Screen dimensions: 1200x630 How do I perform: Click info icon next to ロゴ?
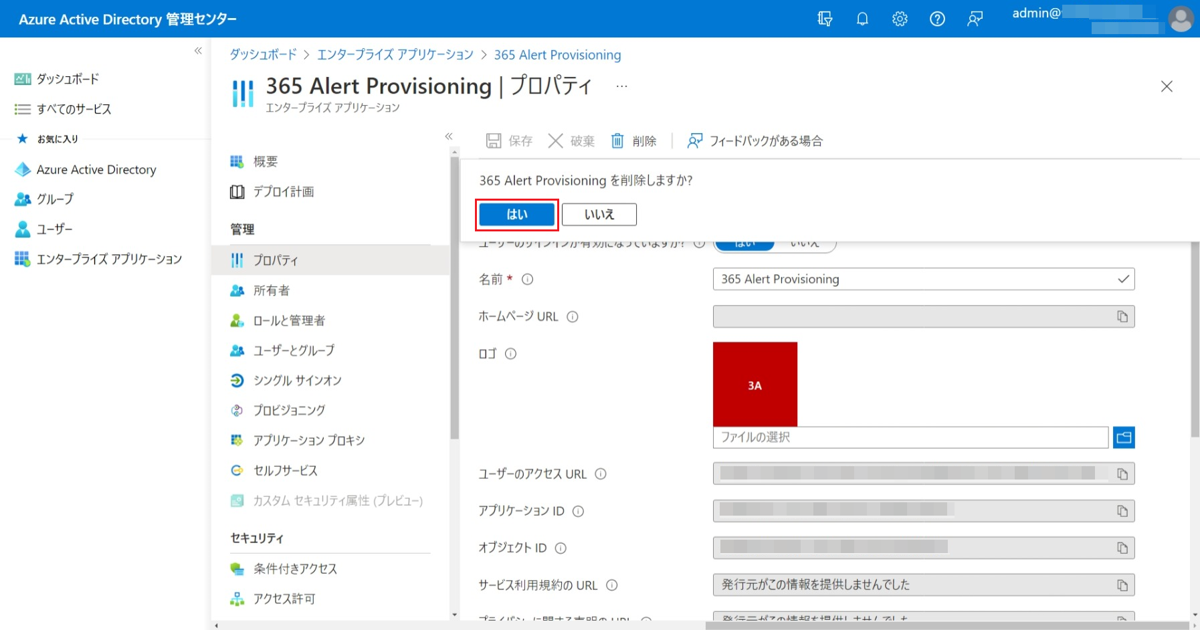510,354
